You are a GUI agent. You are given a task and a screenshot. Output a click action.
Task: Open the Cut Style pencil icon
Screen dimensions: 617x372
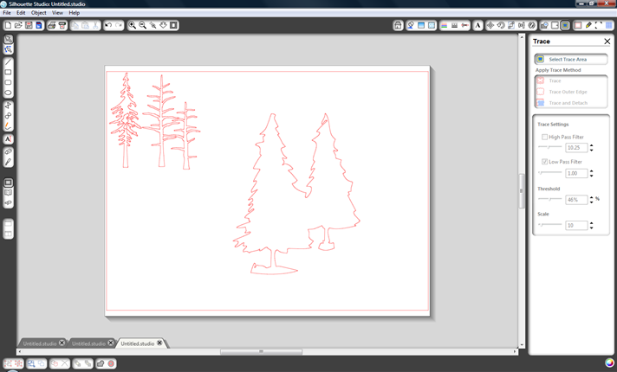pyautogui.click(x=588, y=25)
